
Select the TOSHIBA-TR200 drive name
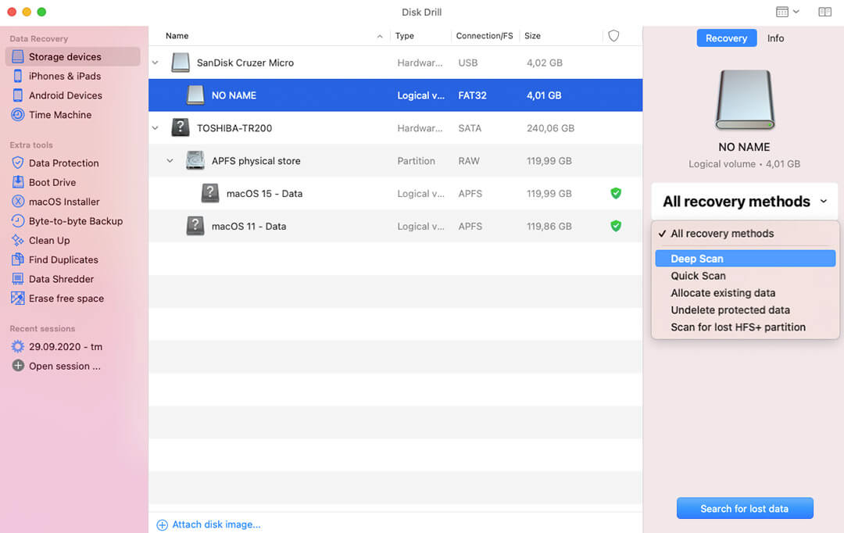(234, 128)
